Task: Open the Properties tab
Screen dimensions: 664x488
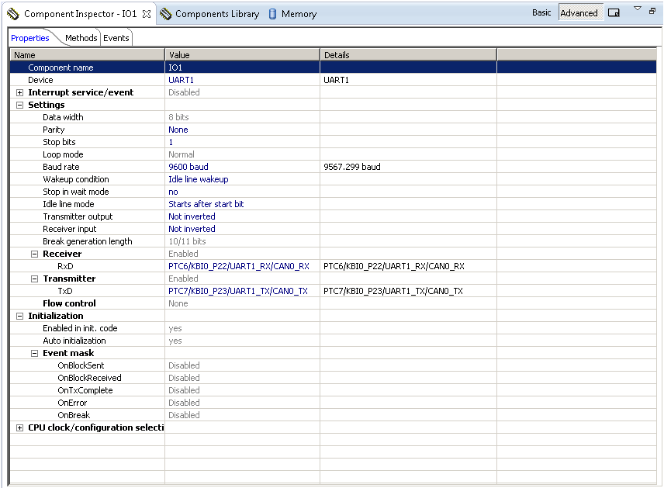Action: pos(30,38)
